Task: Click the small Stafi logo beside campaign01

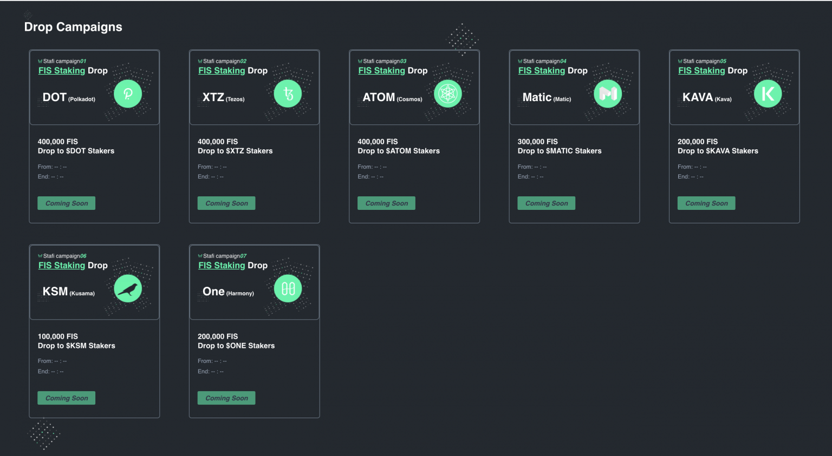Action: pyautogui.click(x=40, y=61)
